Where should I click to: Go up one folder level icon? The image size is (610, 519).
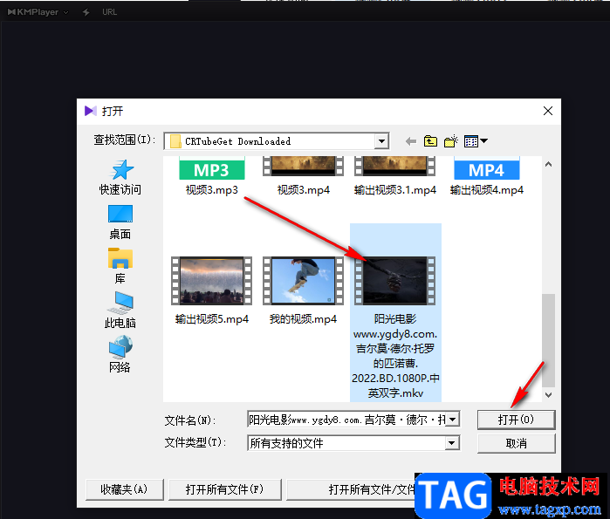point(430,141)
